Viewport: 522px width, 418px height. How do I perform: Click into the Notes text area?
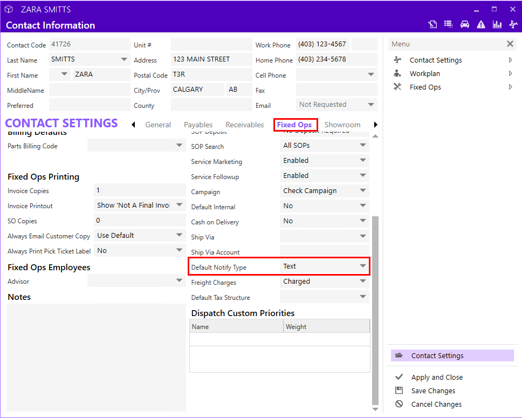(96, 358)
